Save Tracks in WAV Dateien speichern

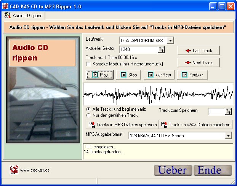coord(195,124)
